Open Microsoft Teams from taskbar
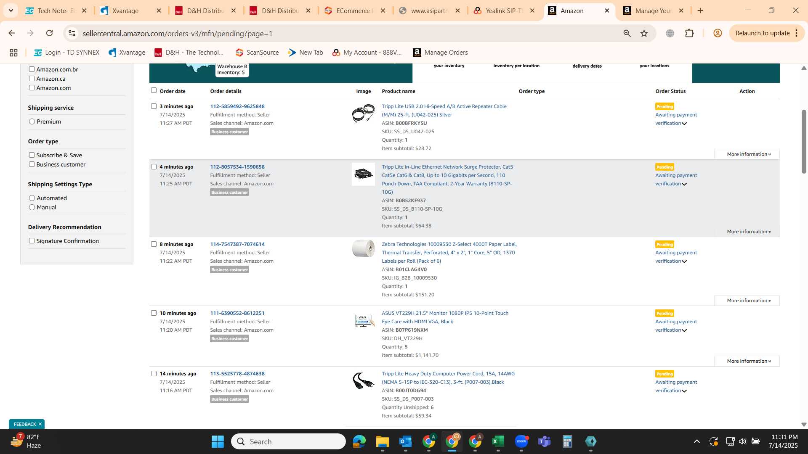 click(544, 441)
